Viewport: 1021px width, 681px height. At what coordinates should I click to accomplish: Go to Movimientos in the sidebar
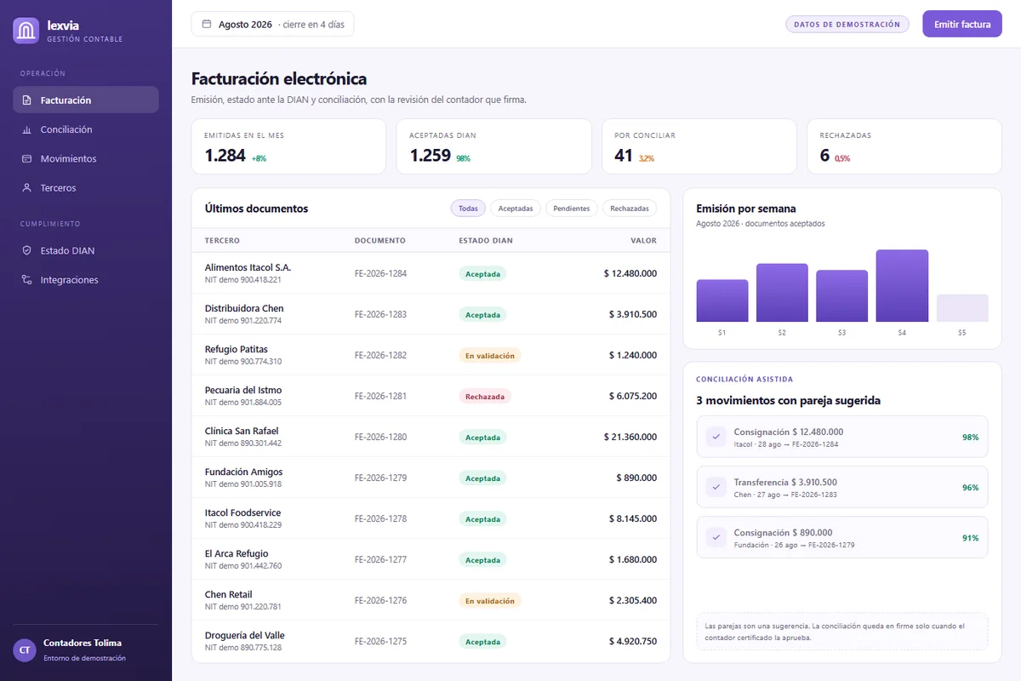(85, 158)
